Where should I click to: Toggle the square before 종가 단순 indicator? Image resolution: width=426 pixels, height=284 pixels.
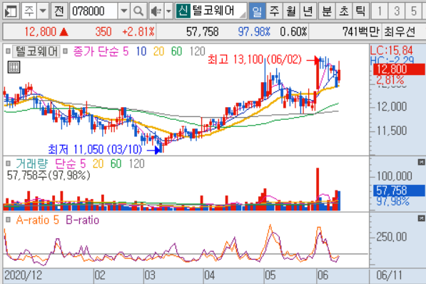[x=65, y=51]
